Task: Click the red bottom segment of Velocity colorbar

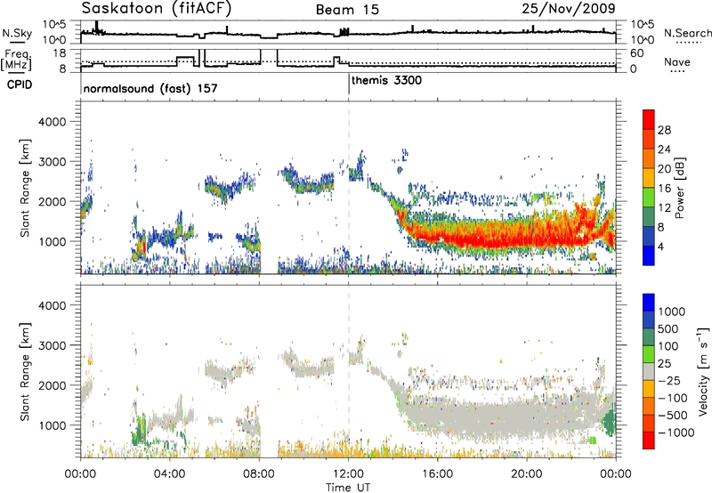Action: [x=649, y=440]
